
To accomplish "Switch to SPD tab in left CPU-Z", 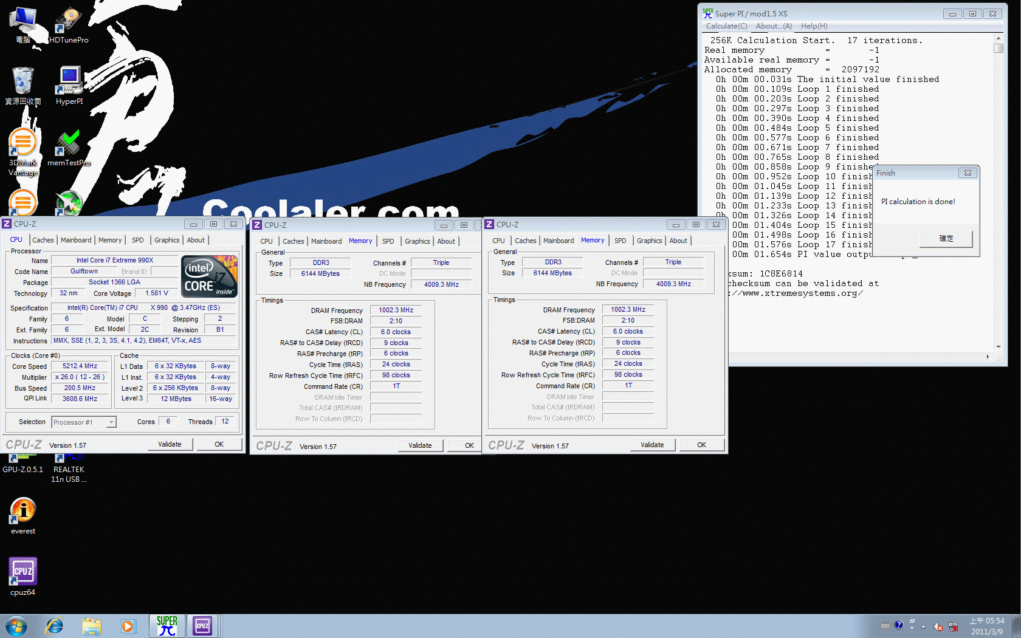I will [138, 240].
